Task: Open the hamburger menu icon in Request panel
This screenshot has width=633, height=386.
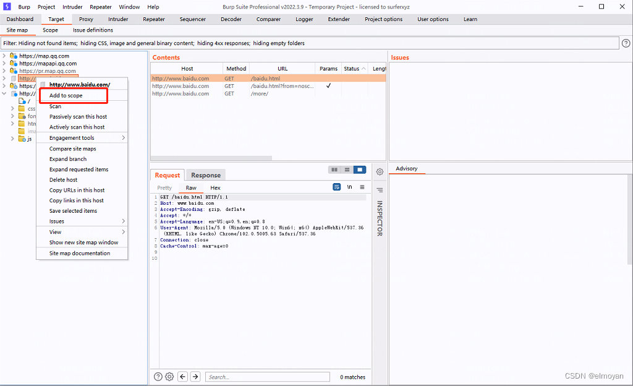Action: [x=362, y=187]
